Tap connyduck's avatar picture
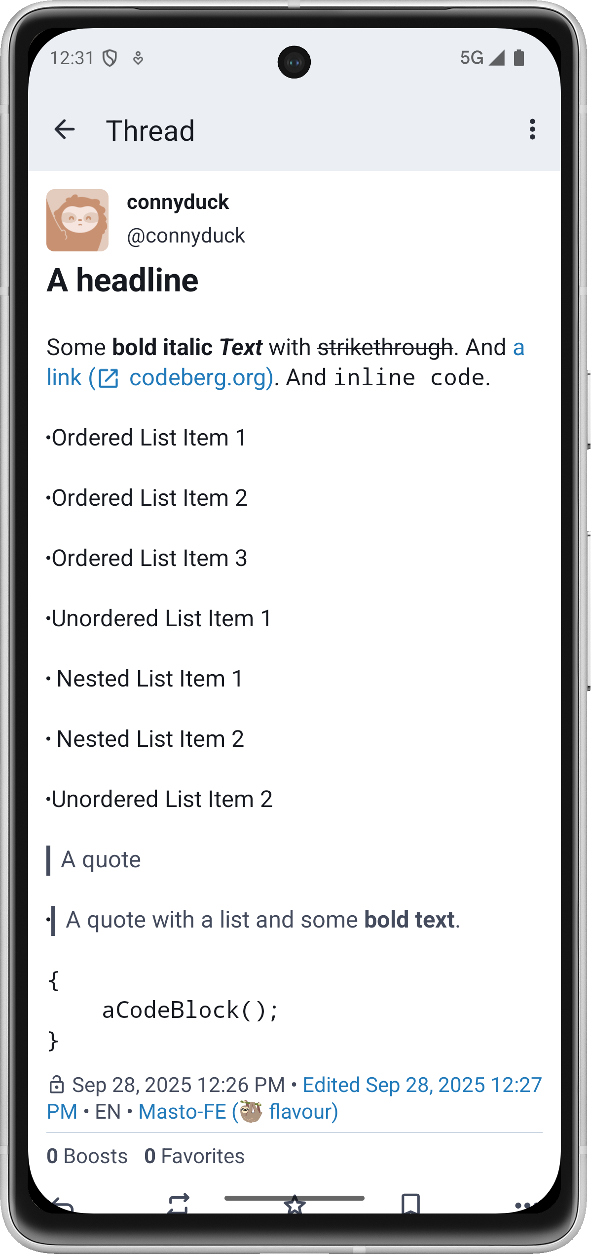This screenshot has height=1254, width=591. point(77,220)
